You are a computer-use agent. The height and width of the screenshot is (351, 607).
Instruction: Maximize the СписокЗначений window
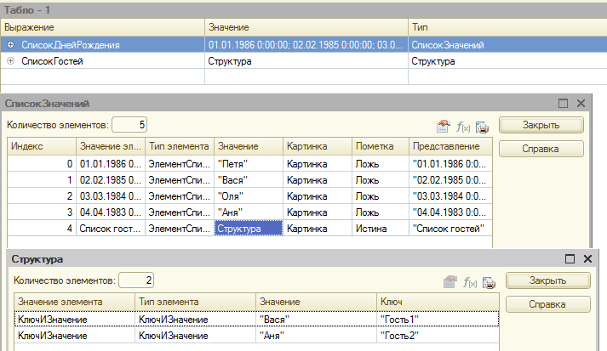coord(564,103)
